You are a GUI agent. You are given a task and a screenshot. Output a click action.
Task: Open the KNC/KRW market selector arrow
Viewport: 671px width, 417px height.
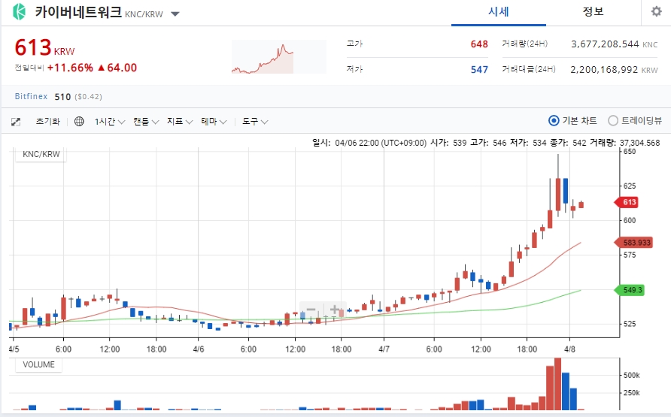(175, 14)
